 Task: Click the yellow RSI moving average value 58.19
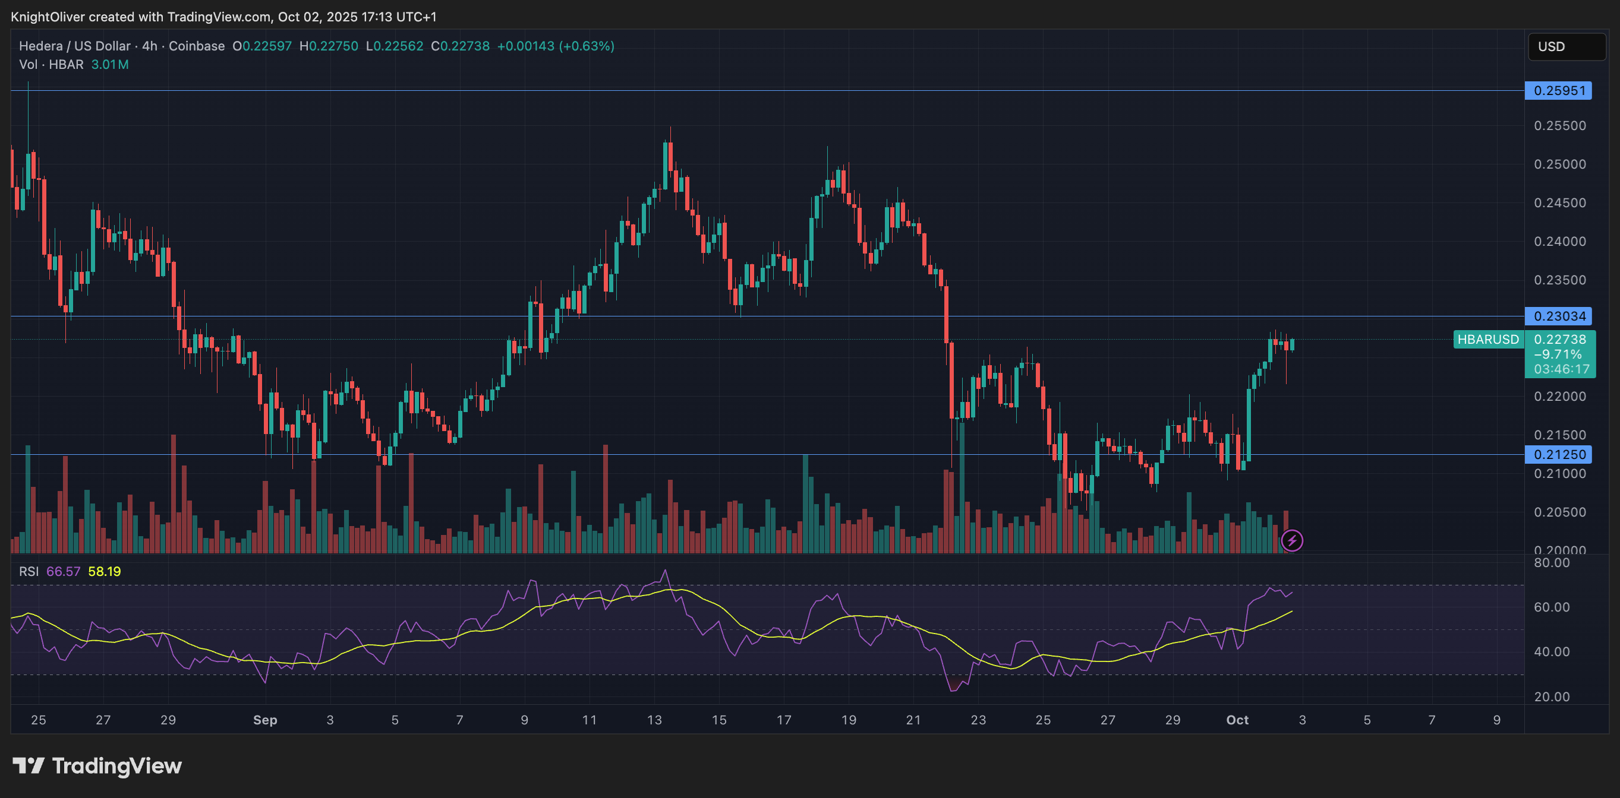104,572
